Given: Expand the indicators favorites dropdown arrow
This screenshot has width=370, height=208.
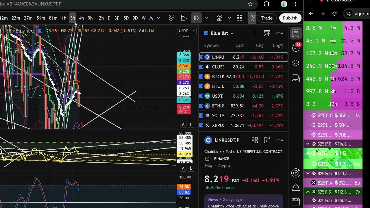Looking at the screenshot, I should [229, 18].
